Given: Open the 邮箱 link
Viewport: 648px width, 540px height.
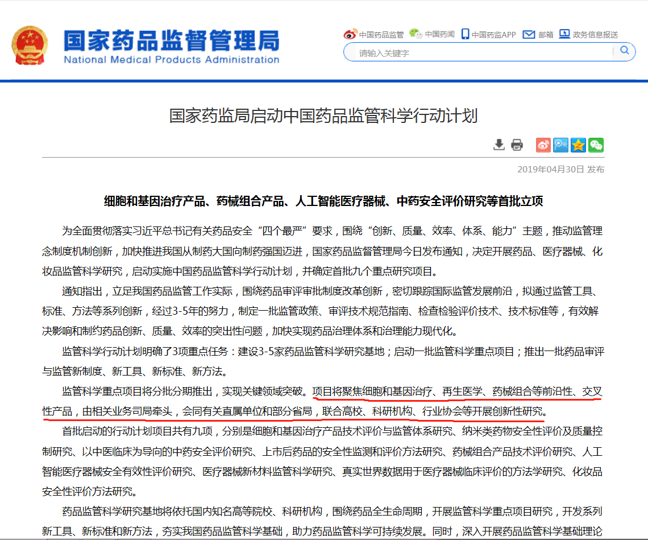Looking at the screenshot, I should 546,35.
